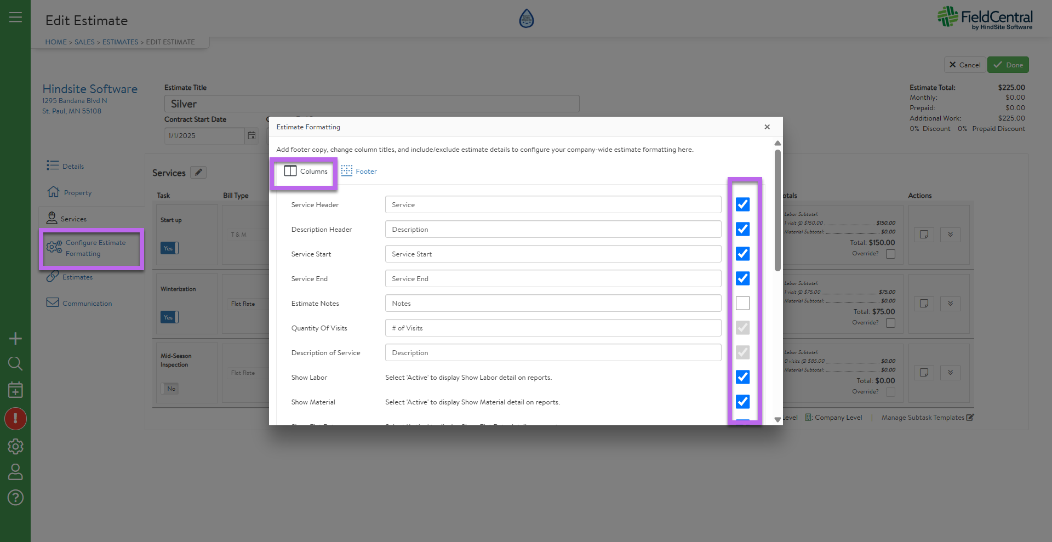The height and width of the screenshot is (542, 1052).
Task: Expand the Start up row chevron
Action: click(950, 235)
